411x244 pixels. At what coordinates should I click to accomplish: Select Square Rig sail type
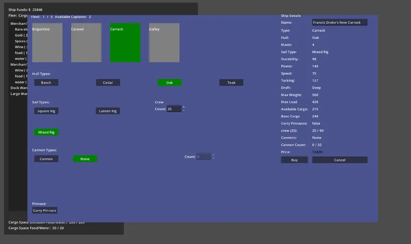click(x=46, y=111)
